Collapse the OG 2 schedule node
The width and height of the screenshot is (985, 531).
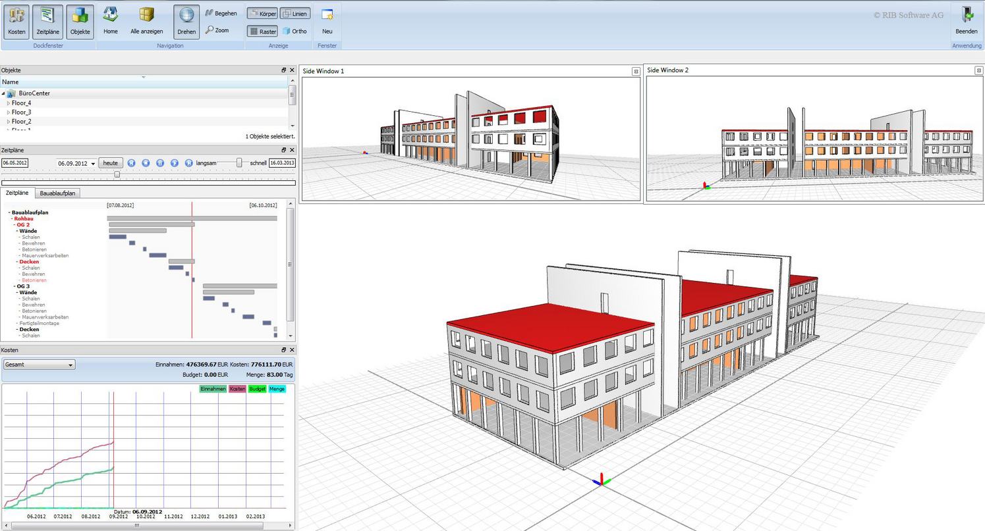tap(14, 225)
